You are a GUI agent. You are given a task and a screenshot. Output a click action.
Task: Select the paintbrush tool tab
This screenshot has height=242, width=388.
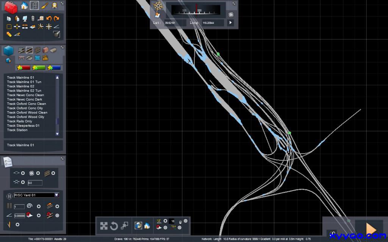coord(44,6)
